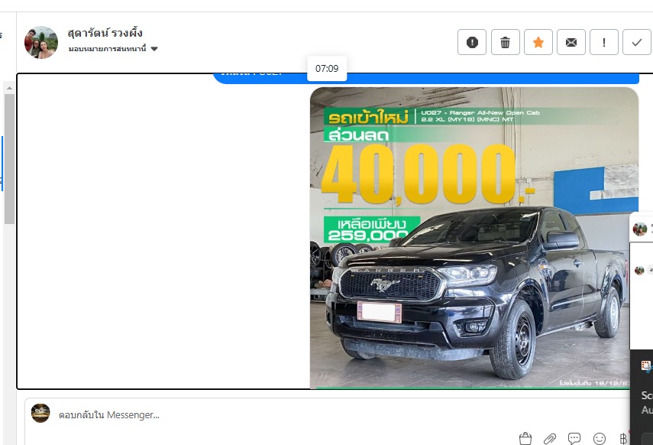Open the Ford Ranger promotion image
The width and height of the screenshot is (653, 445).
(x=474, y=238)
